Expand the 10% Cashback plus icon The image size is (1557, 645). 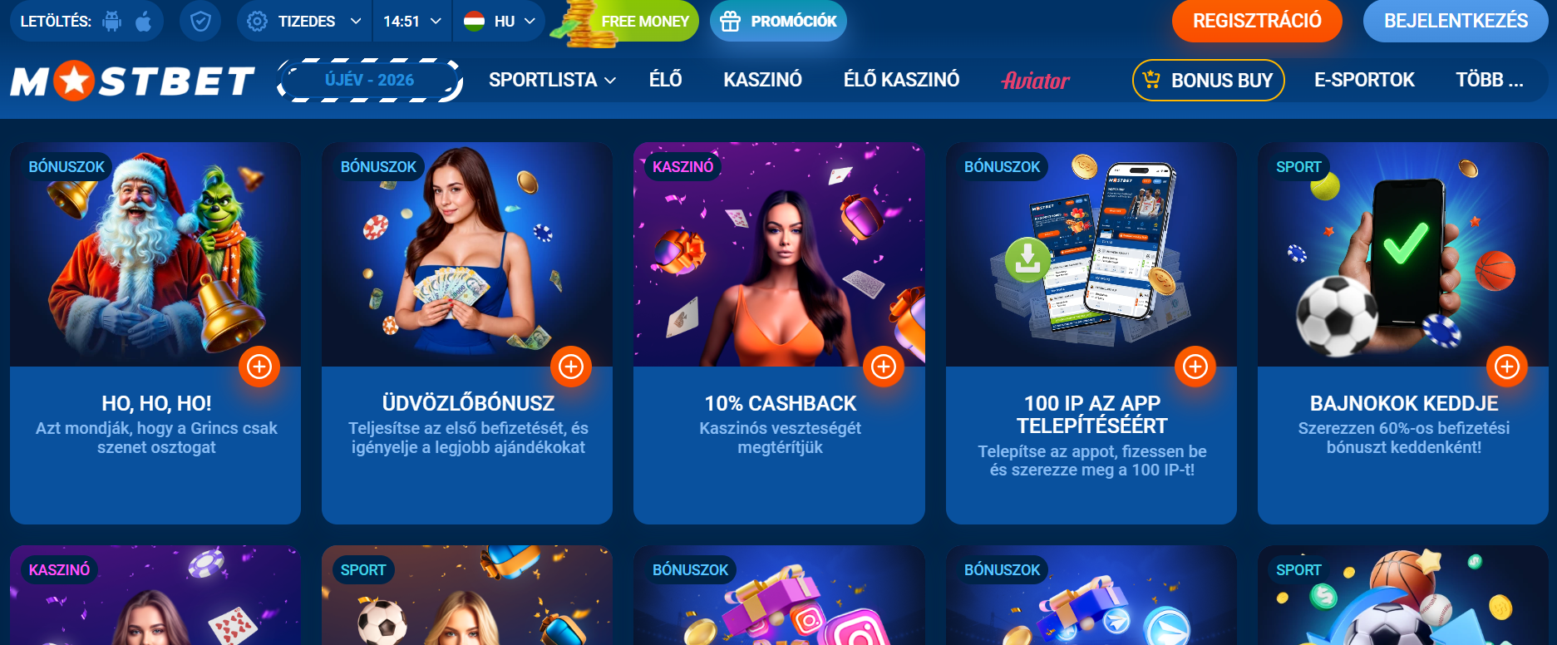884,367
